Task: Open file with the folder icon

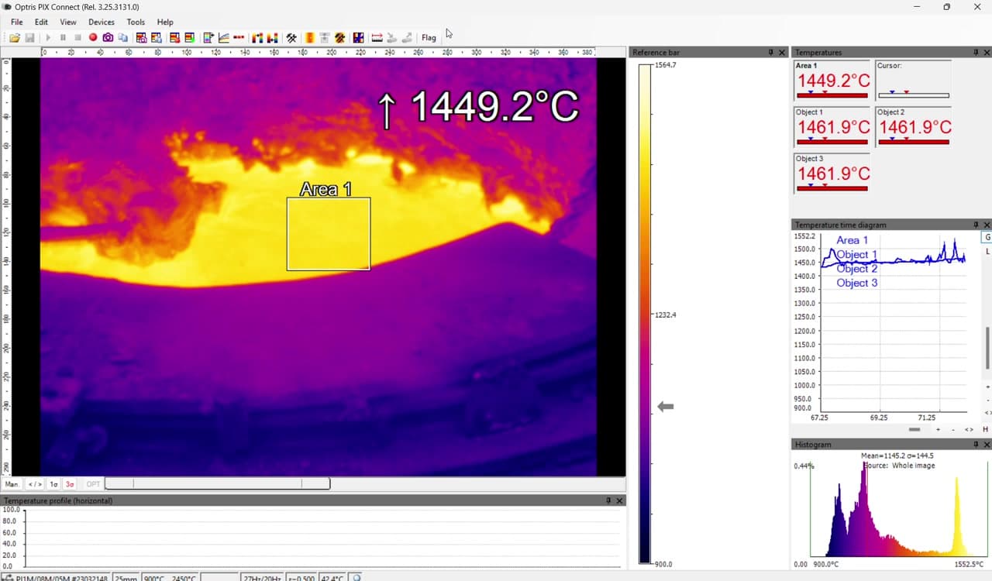Action: 15,37
